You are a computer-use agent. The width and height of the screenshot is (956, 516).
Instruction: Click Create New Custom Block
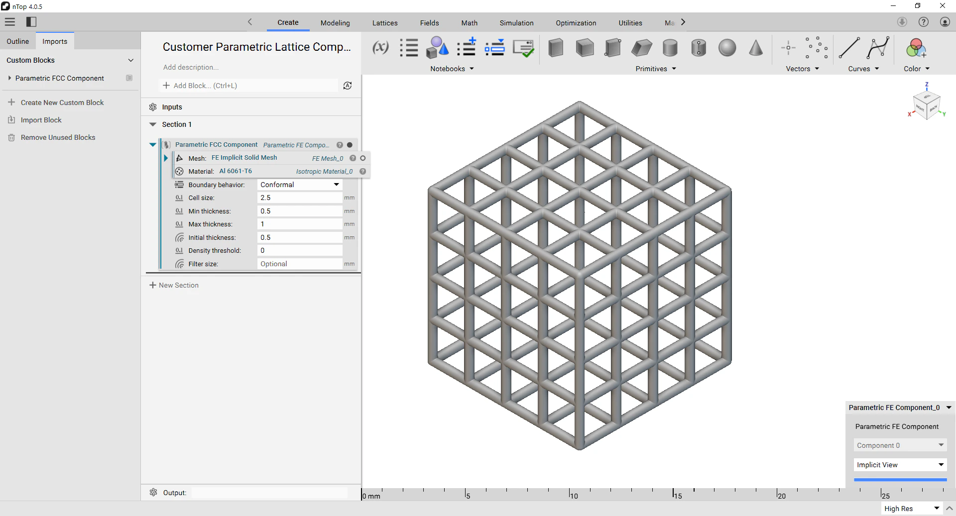(x=62, y=103)
